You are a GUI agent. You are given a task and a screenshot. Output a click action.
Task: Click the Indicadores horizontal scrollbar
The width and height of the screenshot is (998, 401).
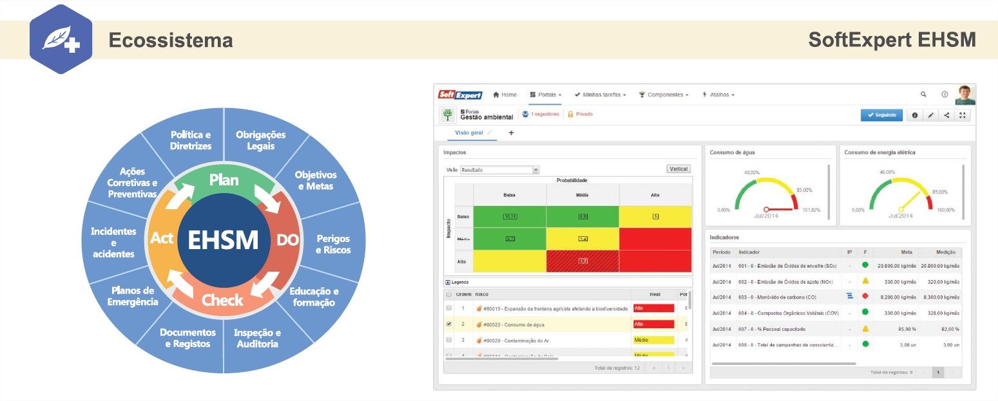pos(783,364)
